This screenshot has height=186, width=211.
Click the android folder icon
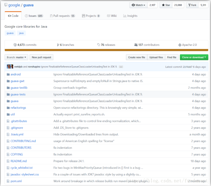point(8,74)
